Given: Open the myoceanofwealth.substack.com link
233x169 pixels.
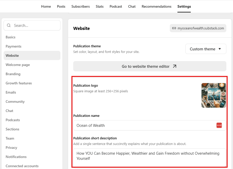Looking at the screenshot, I should (198, 28).
